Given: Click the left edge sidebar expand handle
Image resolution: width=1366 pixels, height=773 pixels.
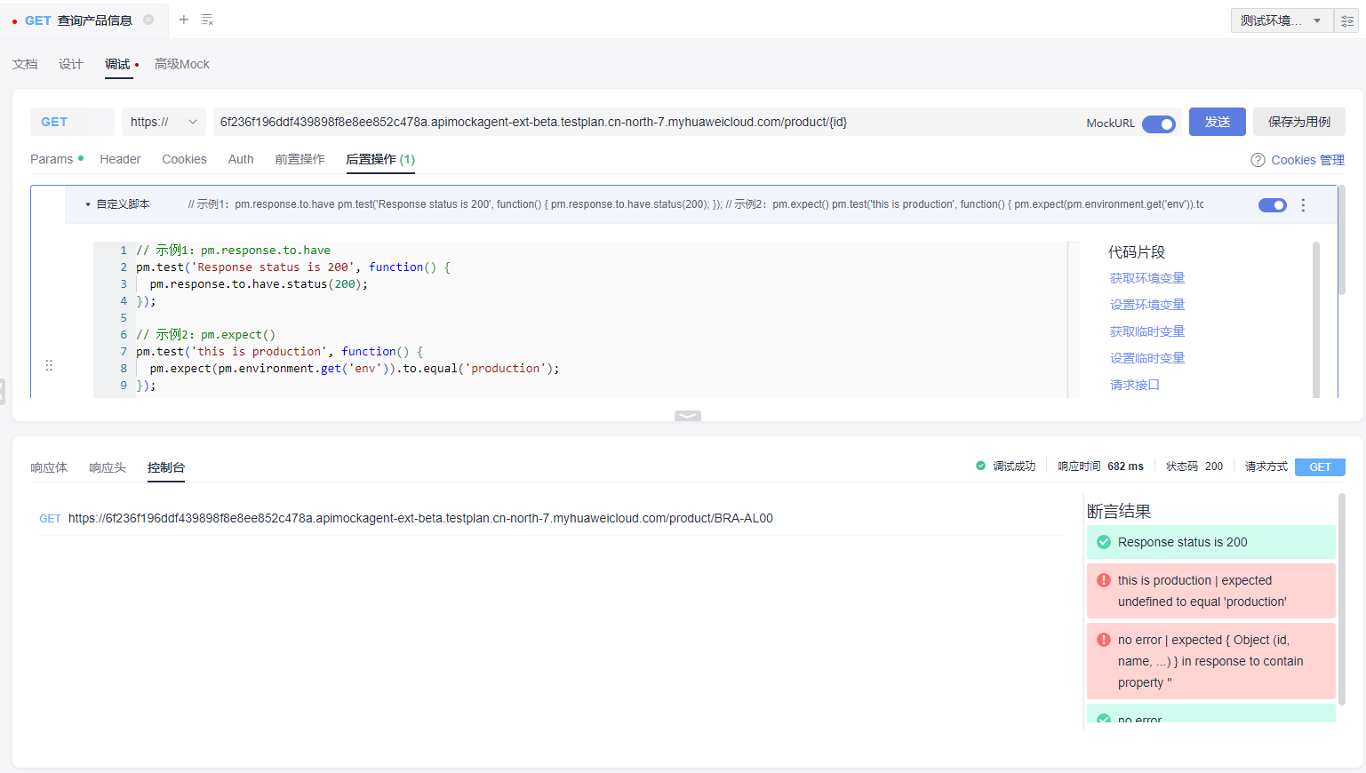Looking at the screenshot, I should tap(3, 391).
